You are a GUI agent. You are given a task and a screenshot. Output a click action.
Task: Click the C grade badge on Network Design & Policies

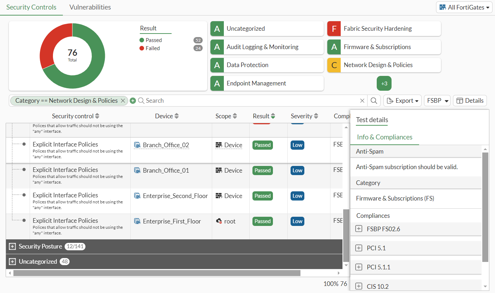pyautogui.click(x=334, y=65)
